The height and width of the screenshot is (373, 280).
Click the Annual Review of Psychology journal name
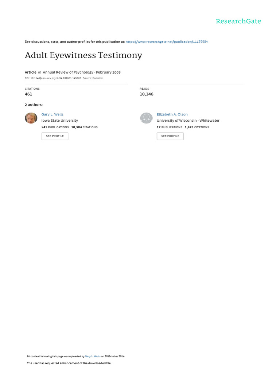pos(68,72)
